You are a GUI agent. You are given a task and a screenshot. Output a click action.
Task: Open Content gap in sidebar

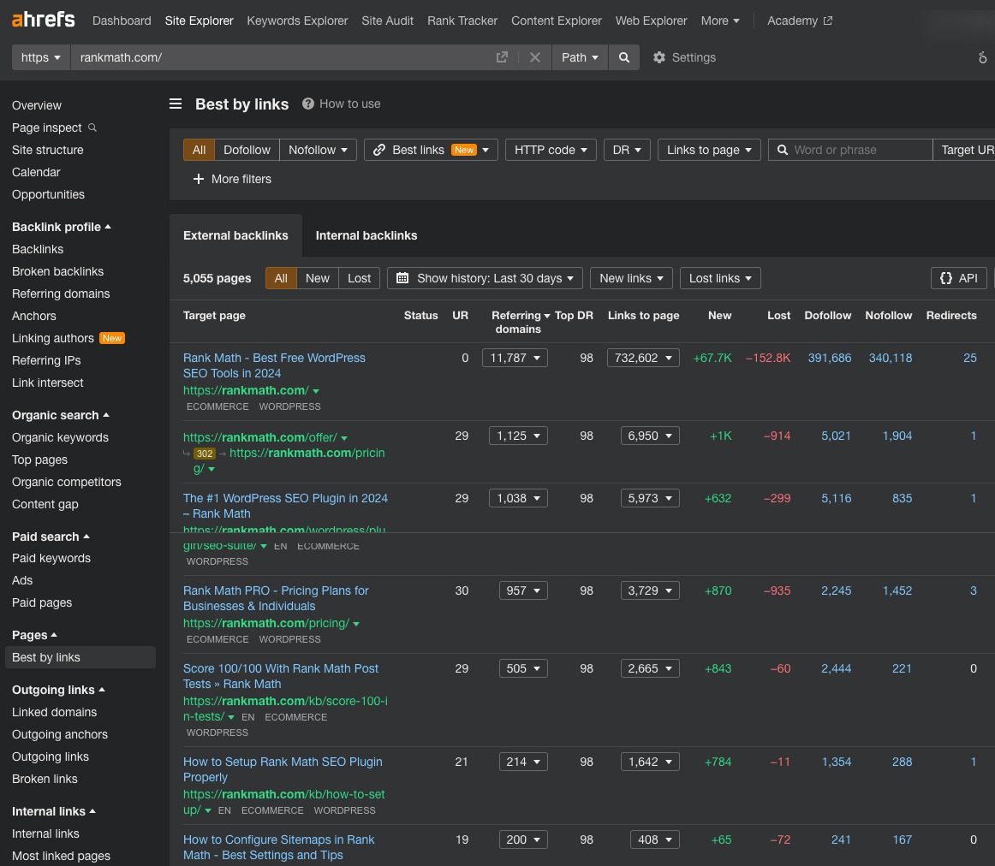coord(45,504)
